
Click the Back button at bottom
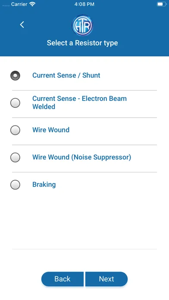click(x=63, y=279)
